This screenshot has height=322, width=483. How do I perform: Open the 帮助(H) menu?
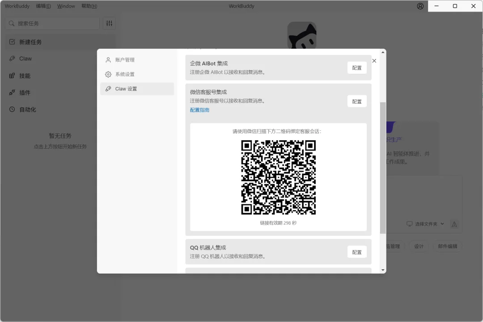coord(89,6)
